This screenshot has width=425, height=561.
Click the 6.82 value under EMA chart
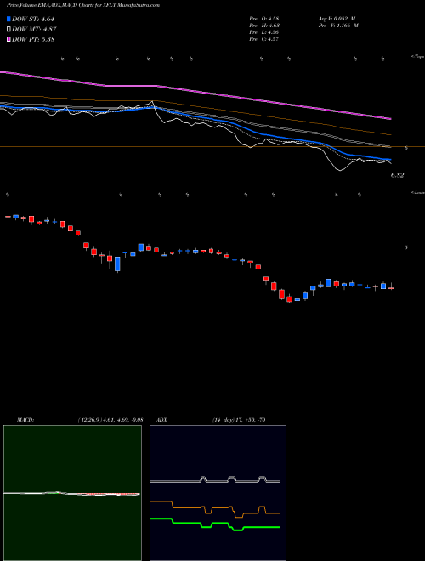[398, 175]
